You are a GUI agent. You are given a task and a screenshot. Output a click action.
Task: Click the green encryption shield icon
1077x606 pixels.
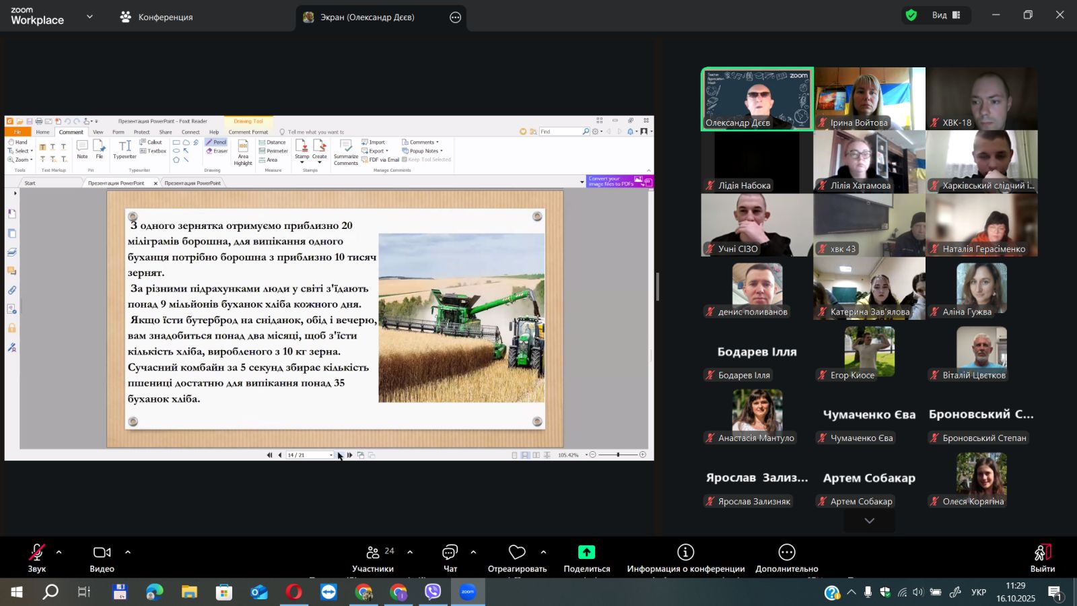(911, 15)
